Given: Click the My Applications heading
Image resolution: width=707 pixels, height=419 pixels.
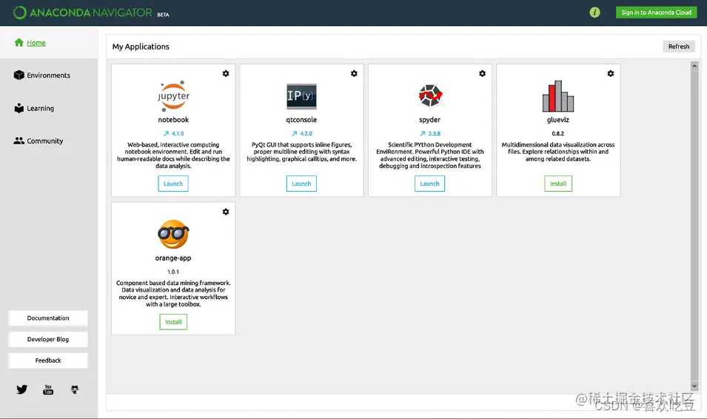Looking at the screenshot, I should click(141, 47).
